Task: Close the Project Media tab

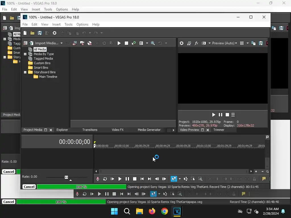Action: click(51, 130)
